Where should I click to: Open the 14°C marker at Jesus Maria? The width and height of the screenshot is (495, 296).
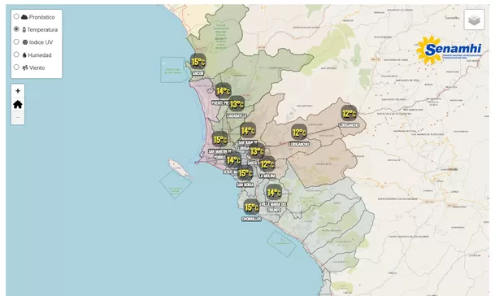point(233,160)
